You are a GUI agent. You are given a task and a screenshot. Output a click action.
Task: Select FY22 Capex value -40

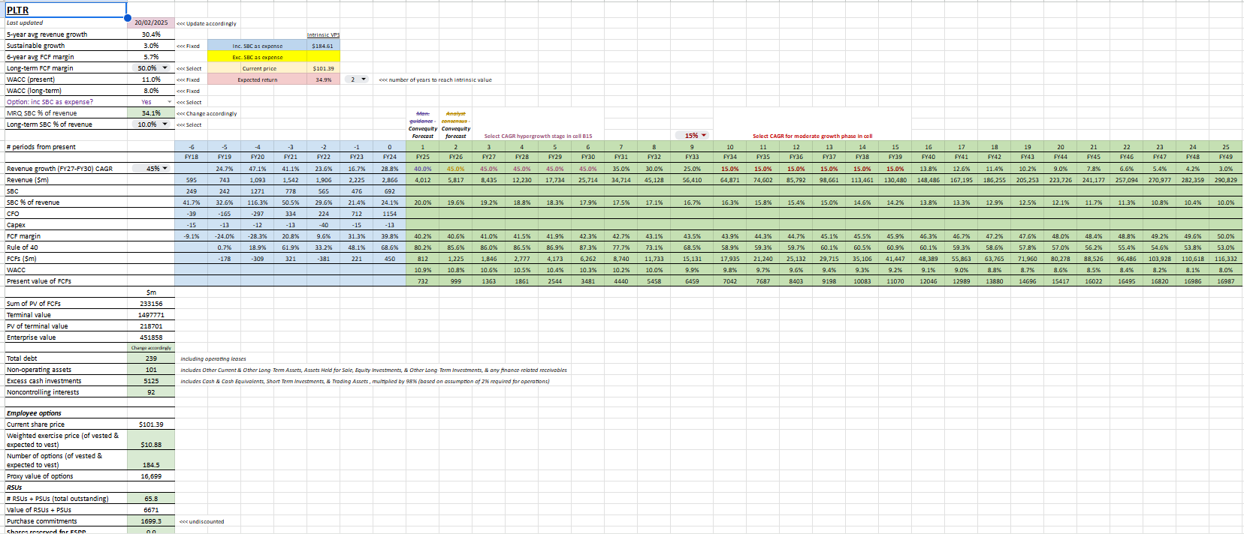(324, 225)
